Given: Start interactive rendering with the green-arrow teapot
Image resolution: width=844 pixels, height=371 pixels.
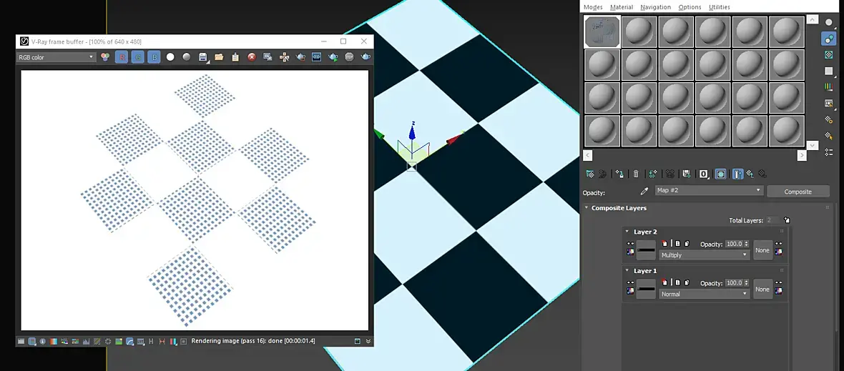Looking at the screenshot, I should (333, 56).
